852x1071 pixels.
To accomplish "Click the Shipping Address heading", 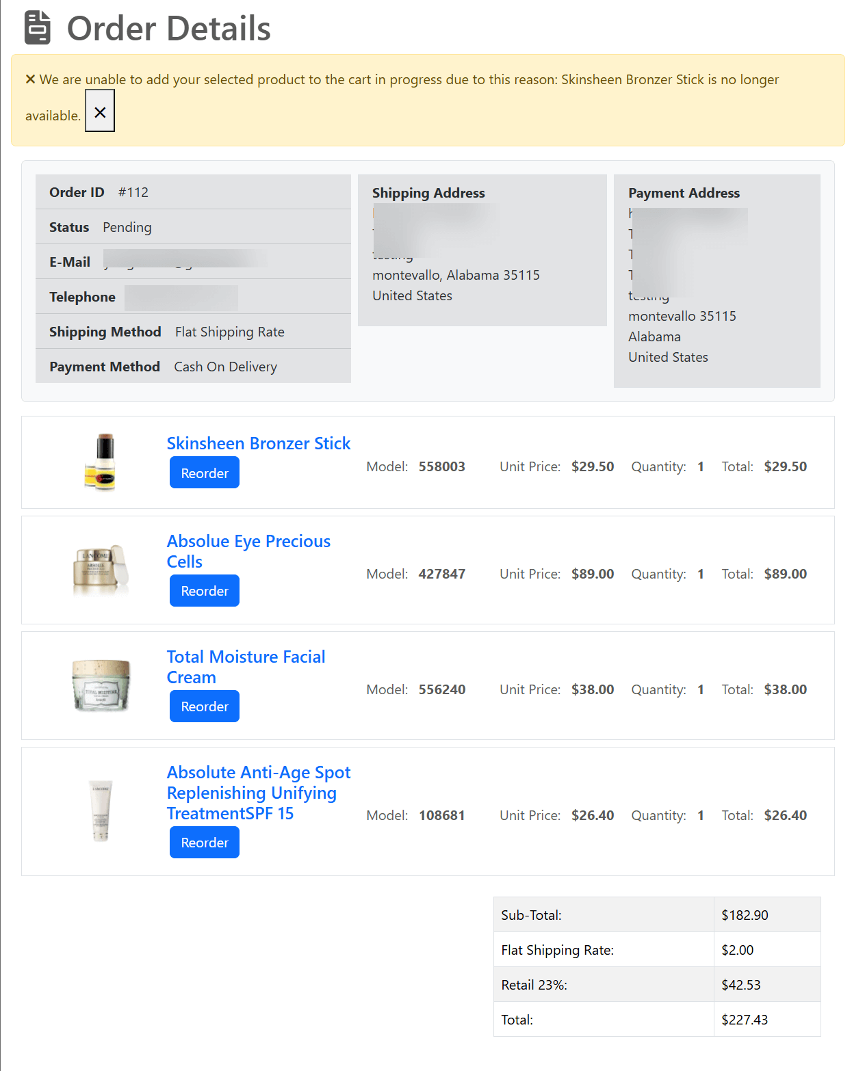I will tap(428, 193).
